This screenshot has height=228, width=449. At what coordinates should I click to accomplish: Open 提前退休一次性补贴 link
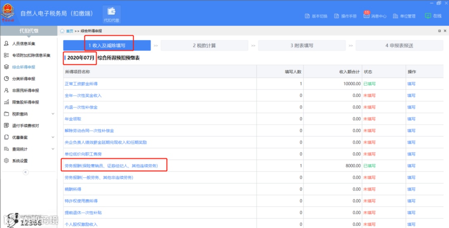[83, 213]
